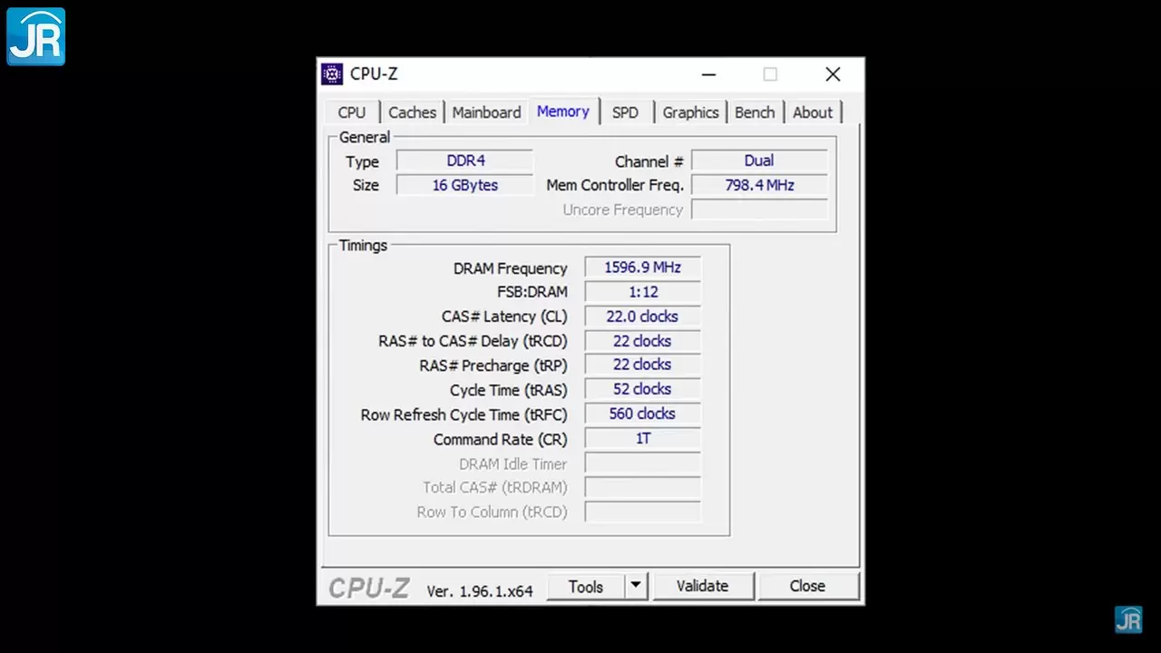Click the 52 clocks Cycle Time value
This screenshot has height=653, width=1161.
coord(642,389)
